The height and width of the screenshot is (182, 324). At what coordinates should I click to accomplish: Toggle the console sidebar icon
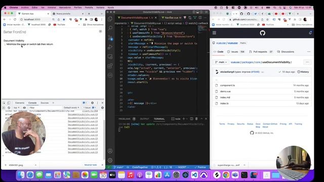4,108
